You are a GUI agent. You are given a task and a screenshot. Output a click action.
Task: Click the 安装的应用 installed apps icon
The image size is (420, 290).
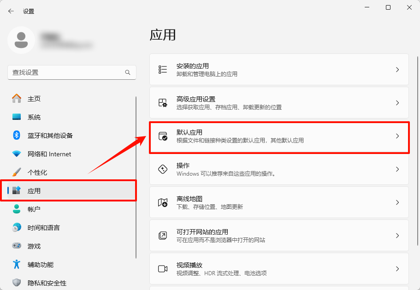point(162,69)
